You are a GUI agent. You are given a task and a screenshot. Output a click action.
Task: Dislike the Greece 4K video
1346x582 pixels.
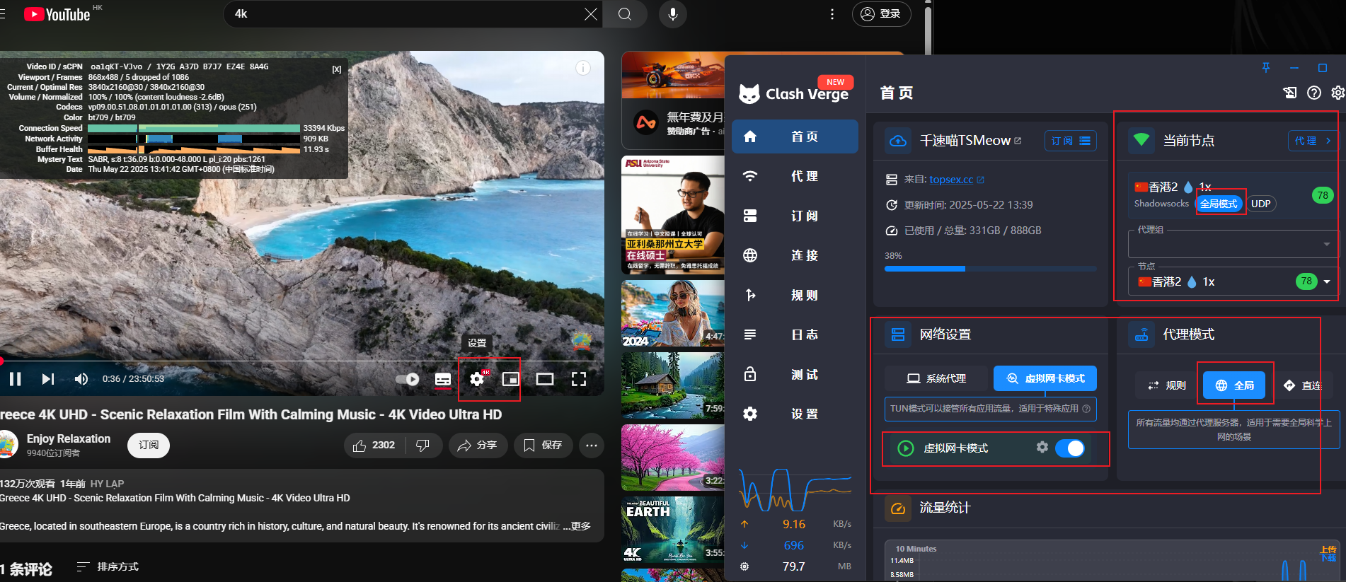pyautogui.click(x=423, y=445)
